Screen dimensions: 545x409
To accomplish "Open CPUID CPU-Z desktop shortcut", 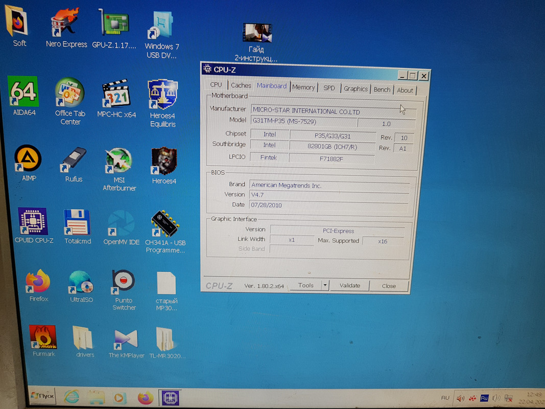I will [34, 225].
